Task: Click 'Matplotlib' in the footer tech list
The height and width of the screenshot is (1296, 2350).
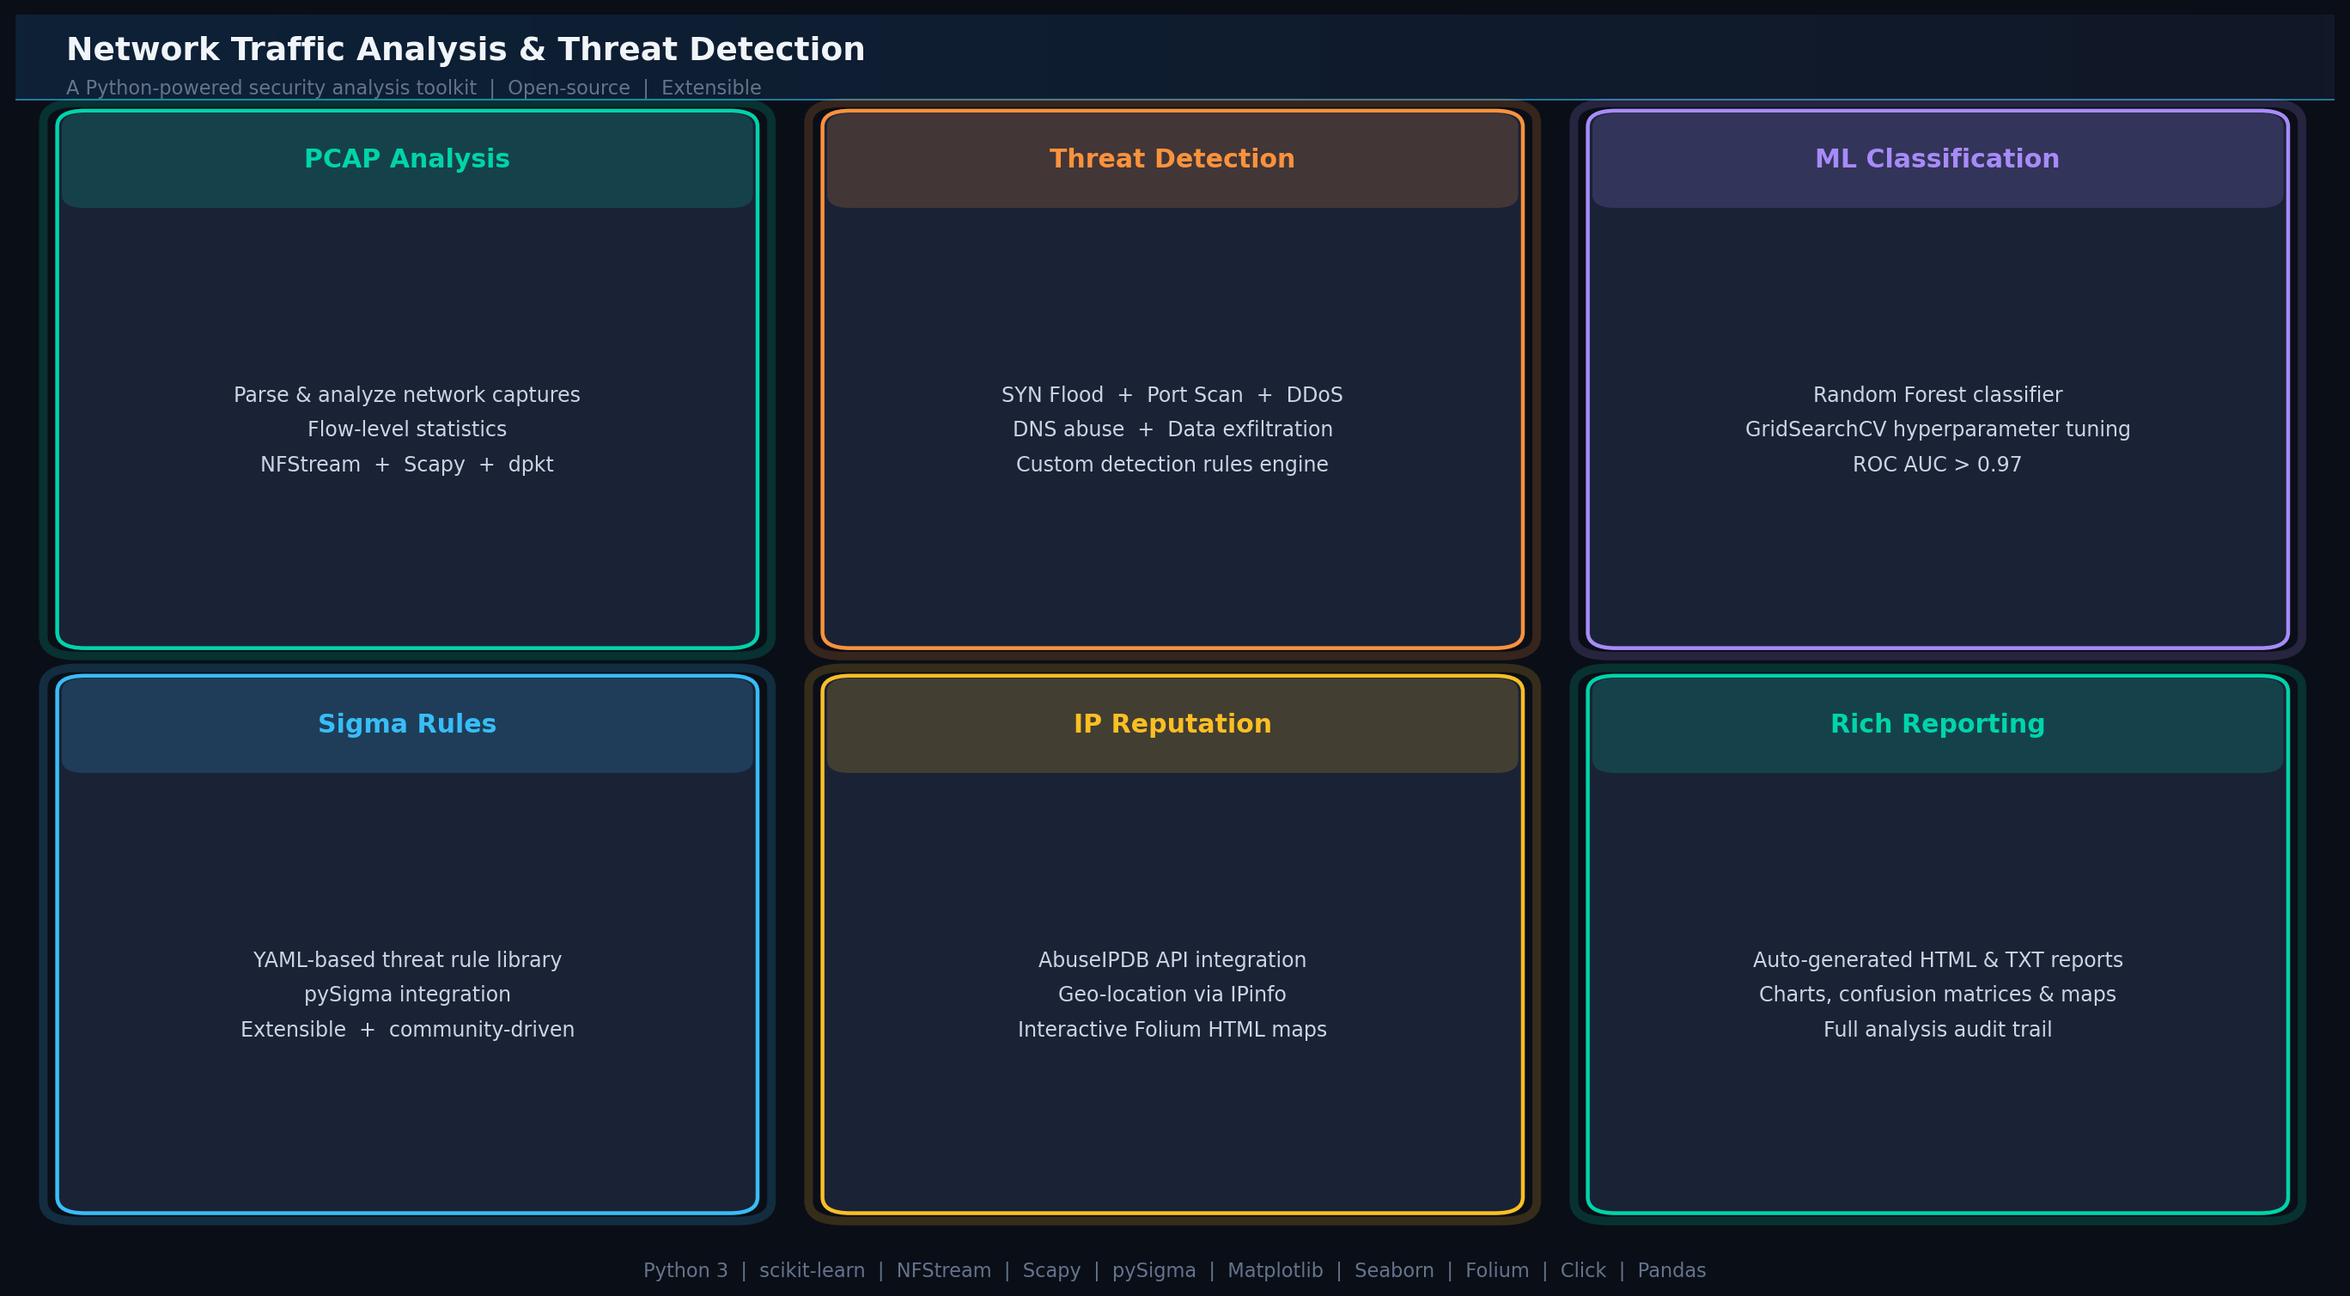Action: point(1275,1270)
